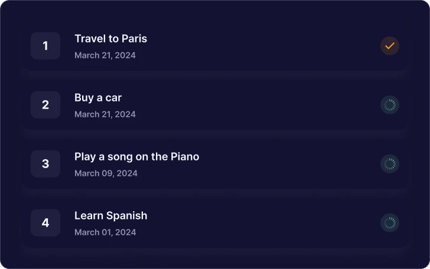The image size is (430, 269).
Task: Click the progress spinner icon for Learn Spanish
Action: click(389, 223)
